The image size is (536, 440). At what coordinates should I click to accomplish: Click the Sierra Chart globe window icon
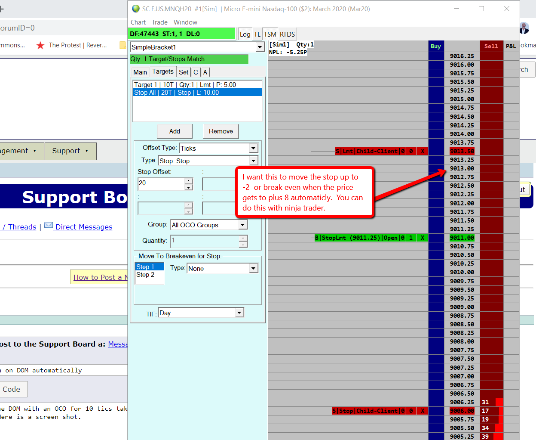(x=136, y=9)
